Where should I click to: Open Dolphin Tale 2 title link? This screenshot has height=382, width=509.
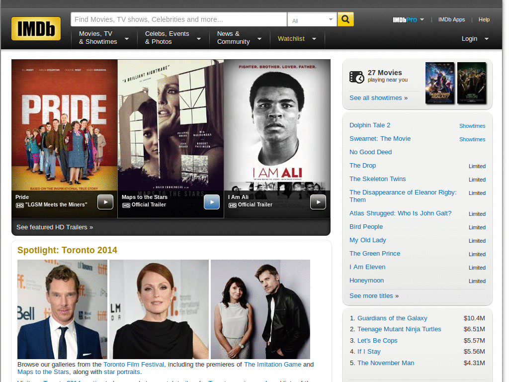(370, 125)
